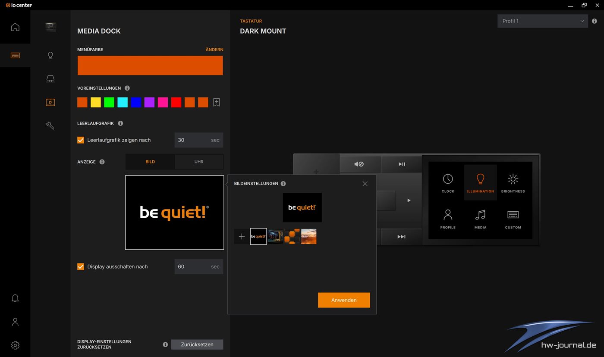Click the display off 60 sec field
Screen dimensions: 604x357
click(199, 266)
